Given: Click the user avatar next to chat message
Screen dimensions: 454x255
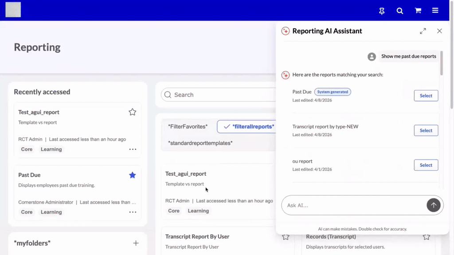Looking at the screenshot, I should (x=372, y=56).
